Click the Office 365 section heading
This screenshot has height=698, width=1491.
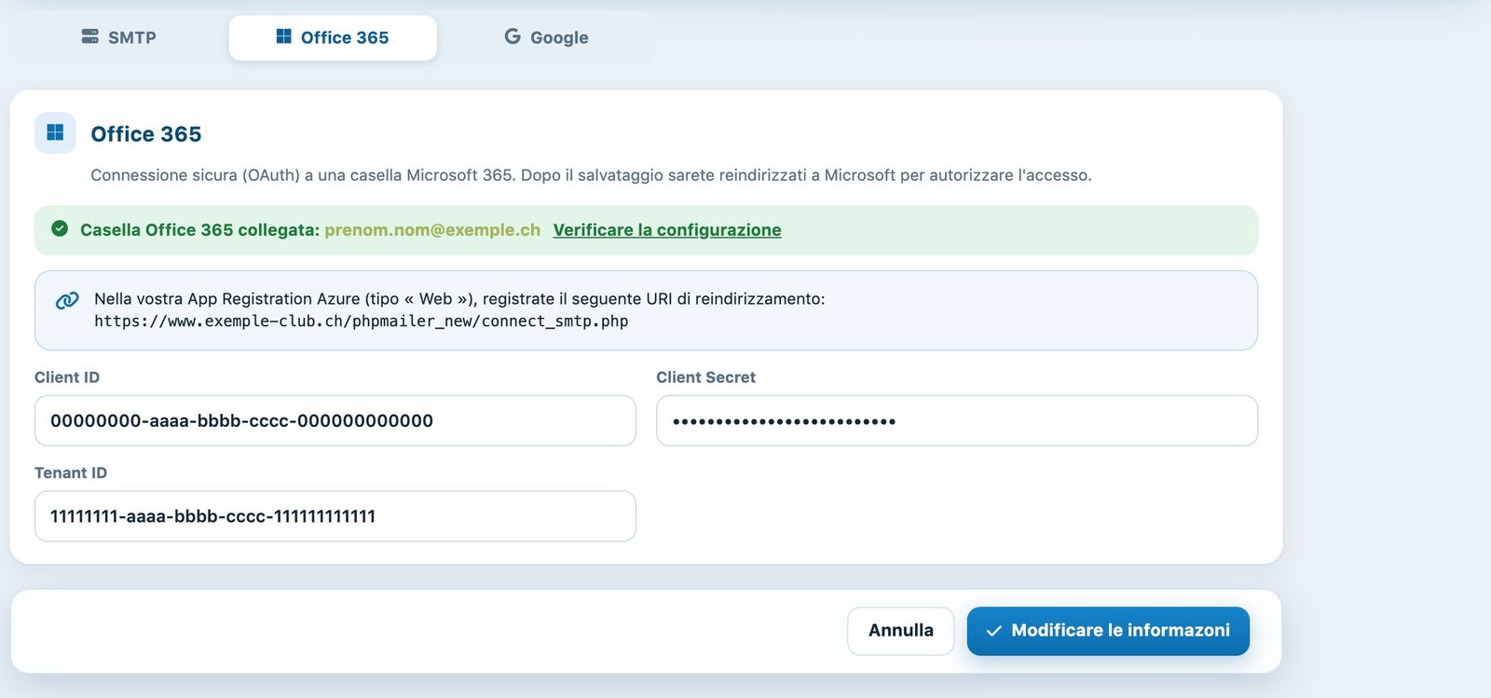(146, 133)
